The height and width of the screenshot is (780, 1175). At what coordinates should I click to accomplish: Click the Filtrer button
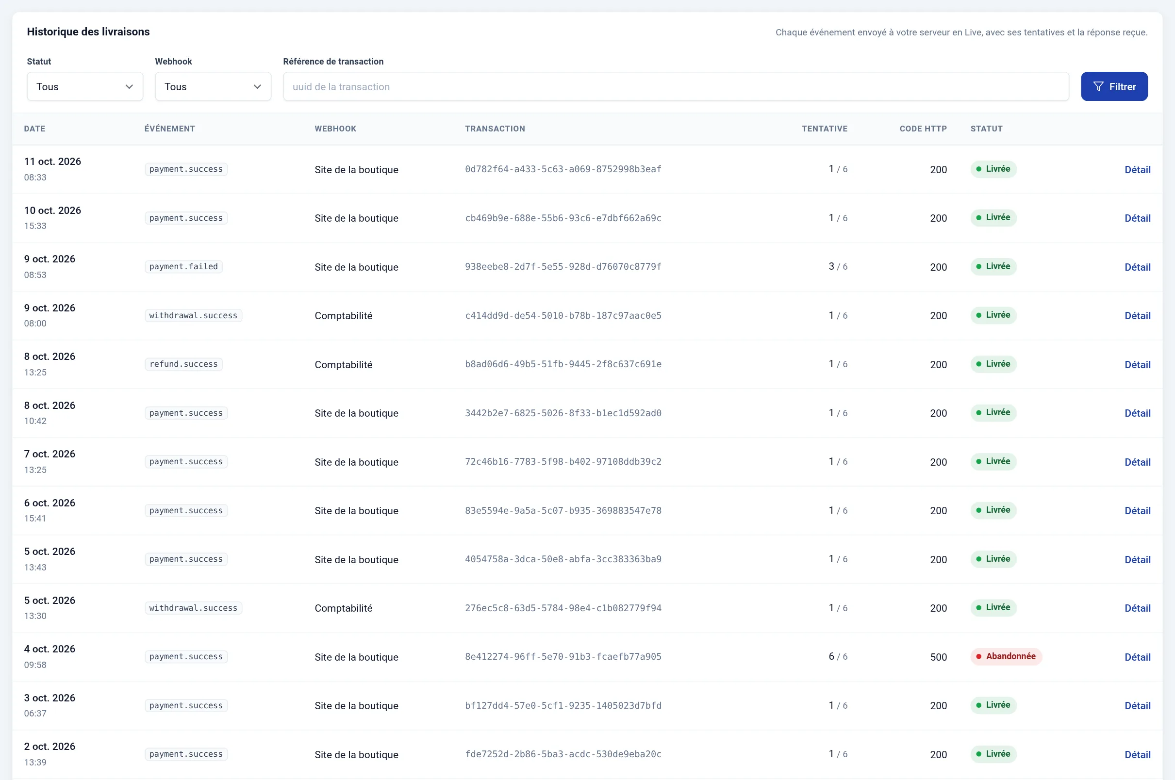(x=1114, y=86)
